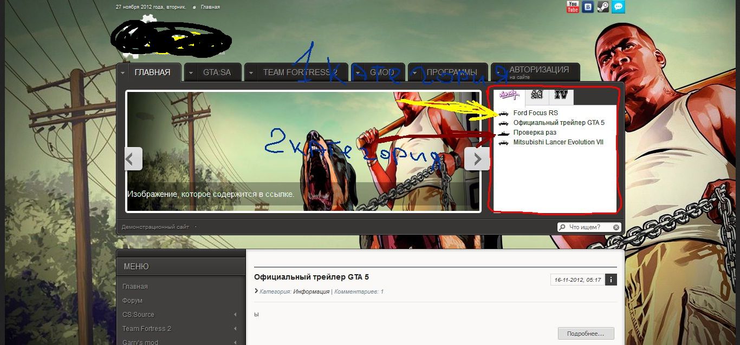The image size is (740, 345).
Task: Click the car icon beside Ford Focus RS
Action: (x=504, y=113)
